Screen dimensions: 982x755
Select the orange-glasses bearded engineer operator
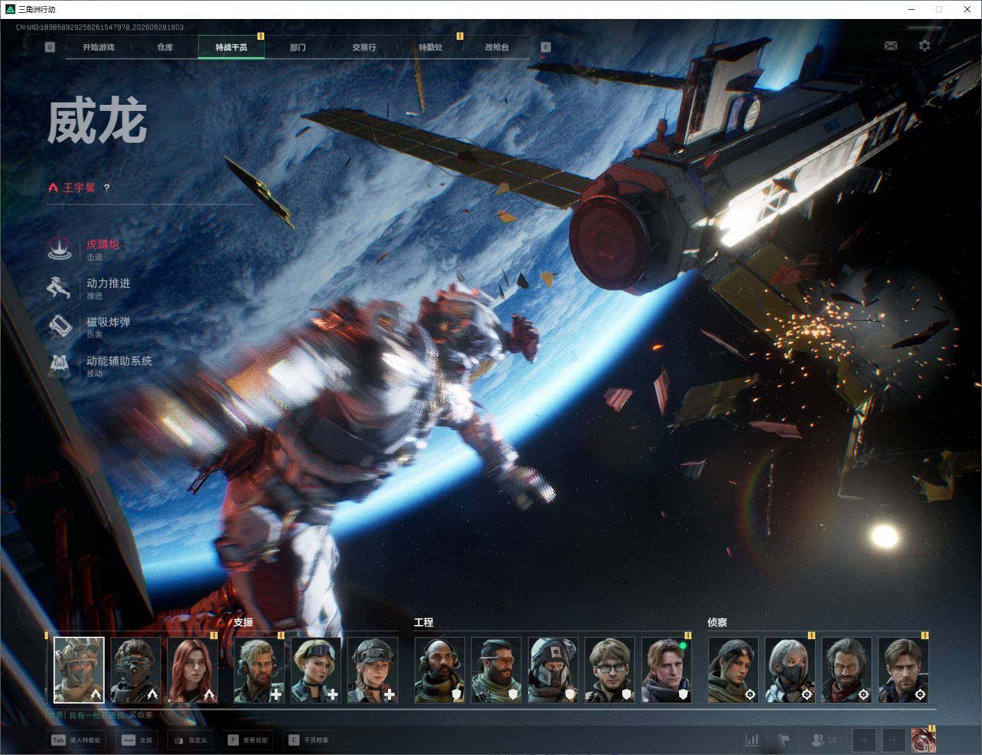click(497, 670)
